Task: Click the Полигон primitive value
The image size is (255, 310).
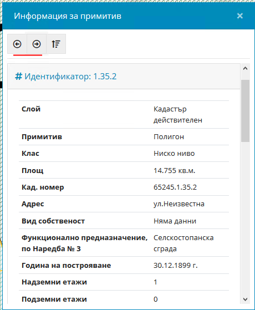Action: (169, 137)
